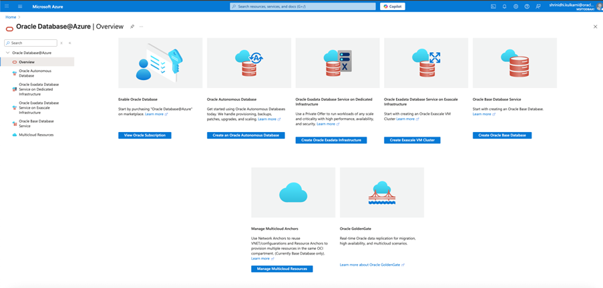The height and width of the screenshot is (288, 603).
Task: Launch Cloud Shell from the top bar
Action: 493,7
